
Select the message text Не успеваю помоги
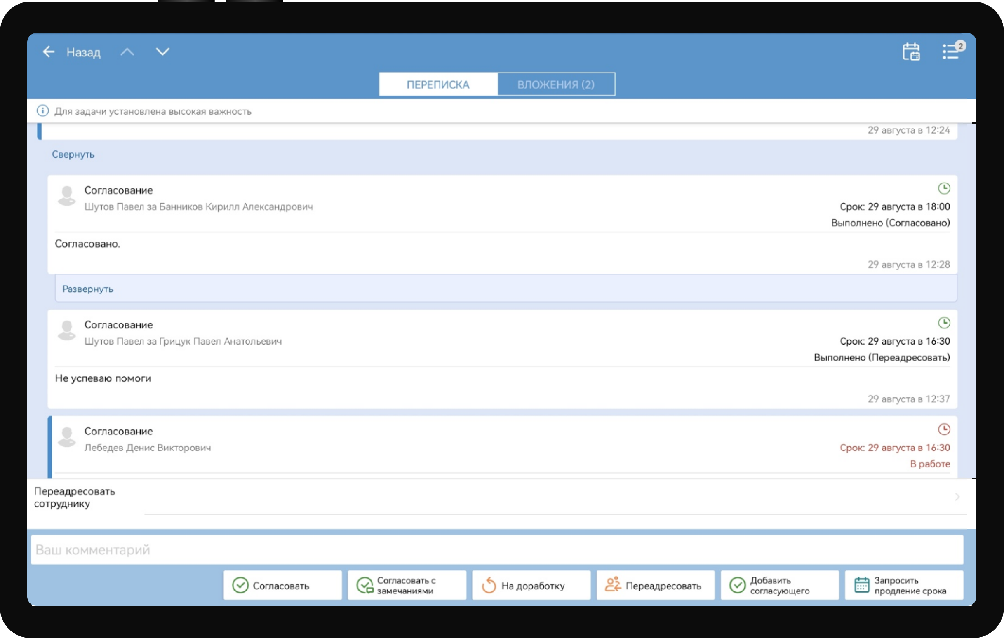(103, 378)
